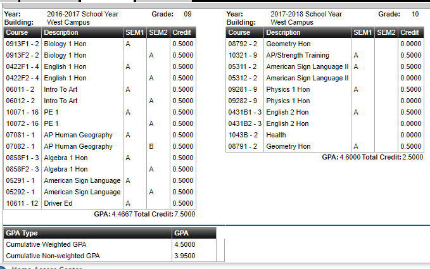The width and height of the screenshot is (430, 269).
Task: Click the Credit header in the 2017-2018 table
Action: [411, 32]
